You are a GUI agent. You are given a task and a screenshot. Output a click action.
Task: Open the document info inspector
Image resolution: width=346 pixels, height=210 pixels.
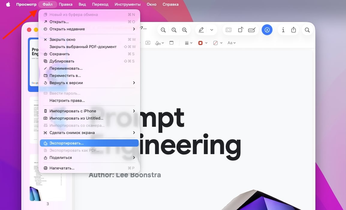tap(283, 30)
